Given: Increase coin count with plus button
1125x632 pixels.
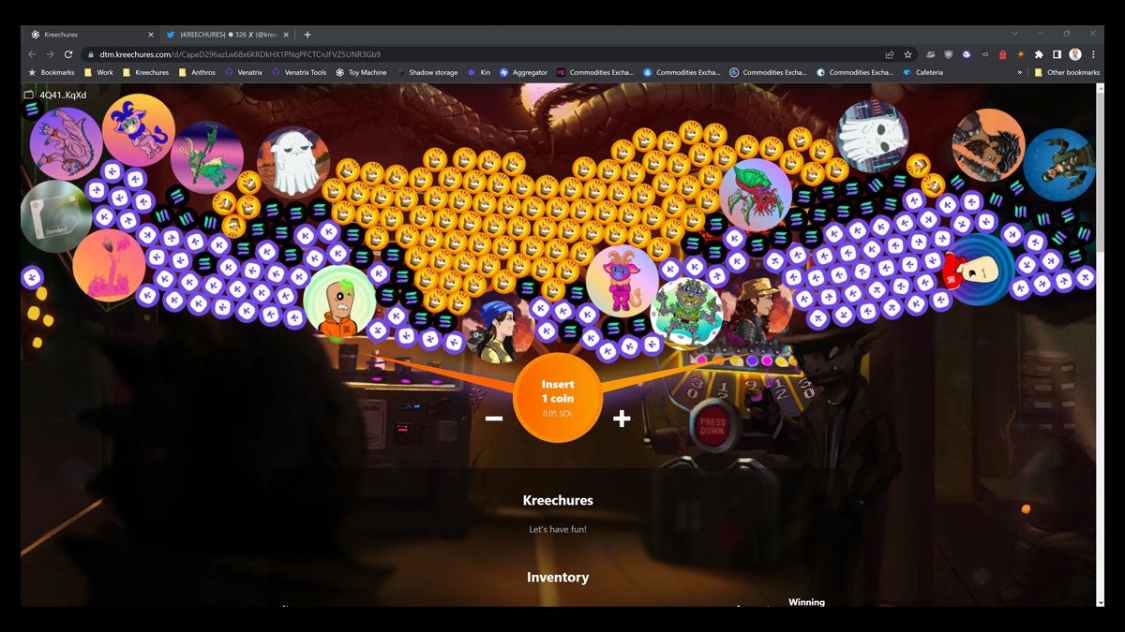Looking at the screenshot, I should point(622,419).
